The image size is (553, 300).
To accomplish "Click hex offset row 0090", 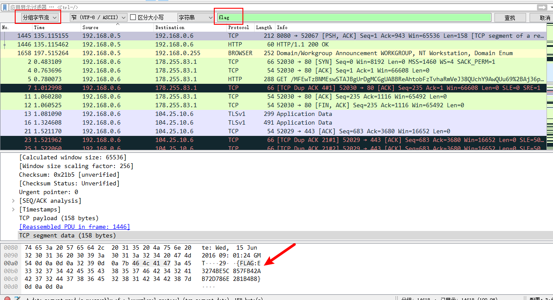I will [x=11, y=255].
